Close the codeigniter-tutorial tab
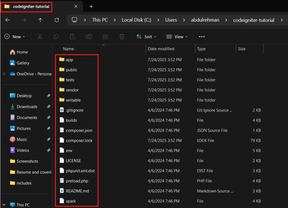Screen dimensions: 288x208 tap(76, 6)
